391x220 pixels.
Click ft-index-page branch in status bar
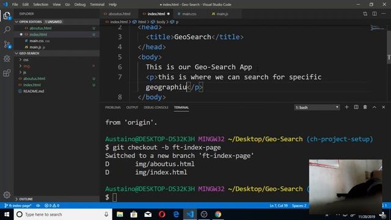(18, 205)
